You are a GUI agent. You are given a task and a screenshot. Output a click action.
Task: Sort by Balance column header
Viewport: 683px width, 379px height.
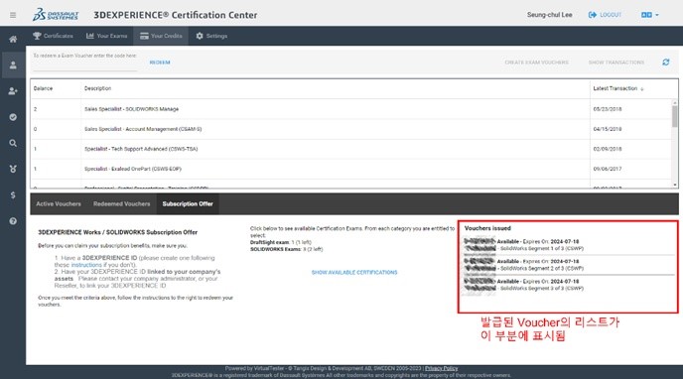click(43, 88)
